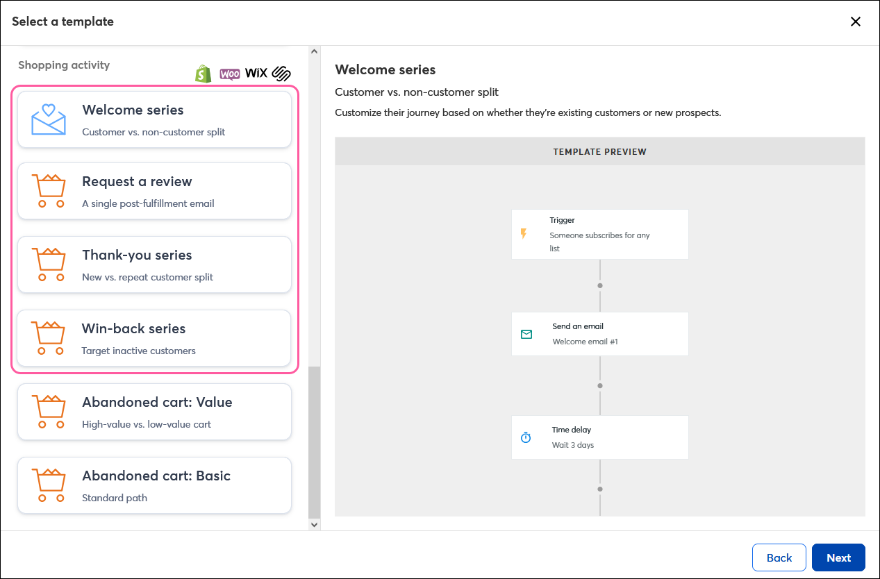Click the Squarespace logo icon
Viewport: 880px width, 579px height.
[x=281, y=74]
